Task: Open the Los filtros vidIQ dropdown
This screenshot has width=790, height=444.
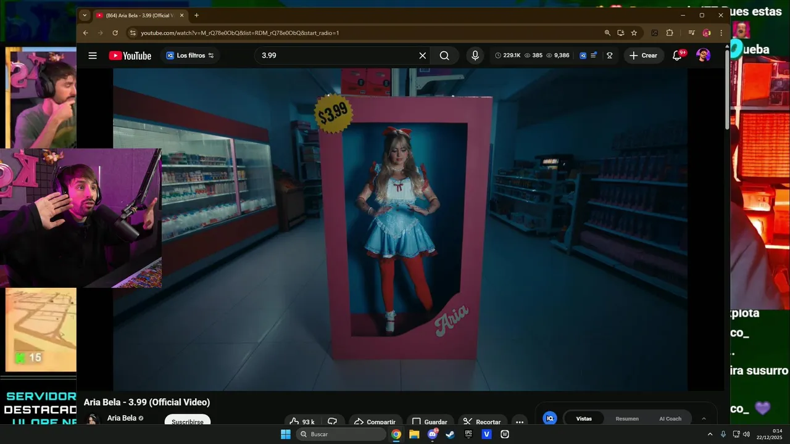Action: pyautogui.click(x=190, y=55)
